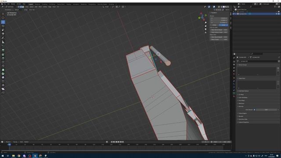
Task: Select the Move tool
Action: [3, 22]
